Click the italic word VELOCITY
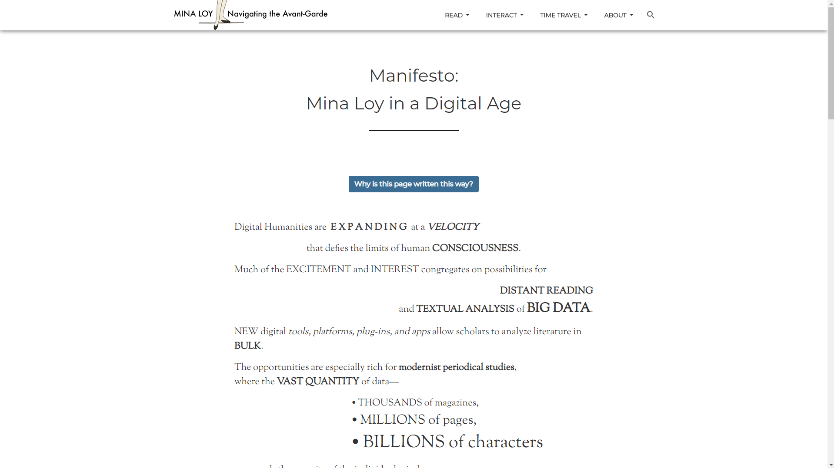 tap(453, 227)
